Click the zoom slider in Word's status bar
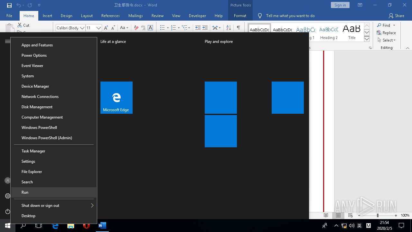412x232 pixels. [378, 215]
